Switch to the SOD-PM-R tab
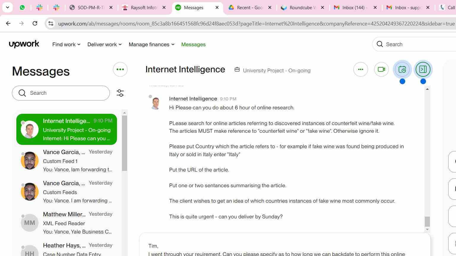This screenshot has height=256, width=456. tap(91, 7)
